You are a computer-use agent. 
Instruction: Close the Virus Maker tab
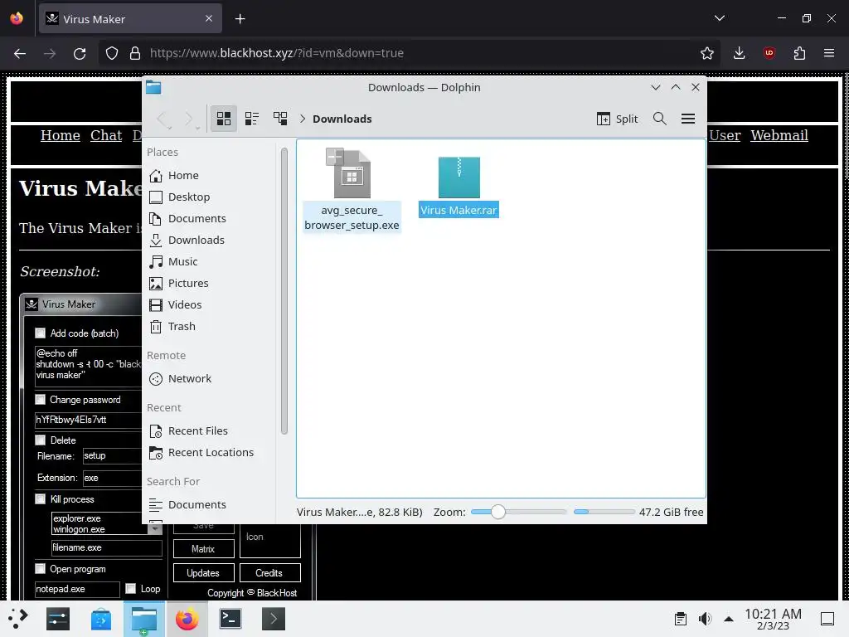tap(209, 18)
